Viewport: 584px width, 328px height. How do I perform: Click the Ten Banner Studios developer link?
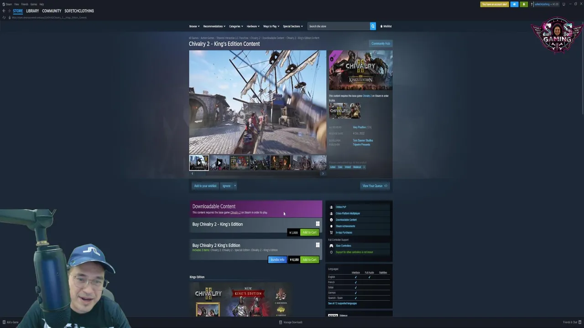363,140
